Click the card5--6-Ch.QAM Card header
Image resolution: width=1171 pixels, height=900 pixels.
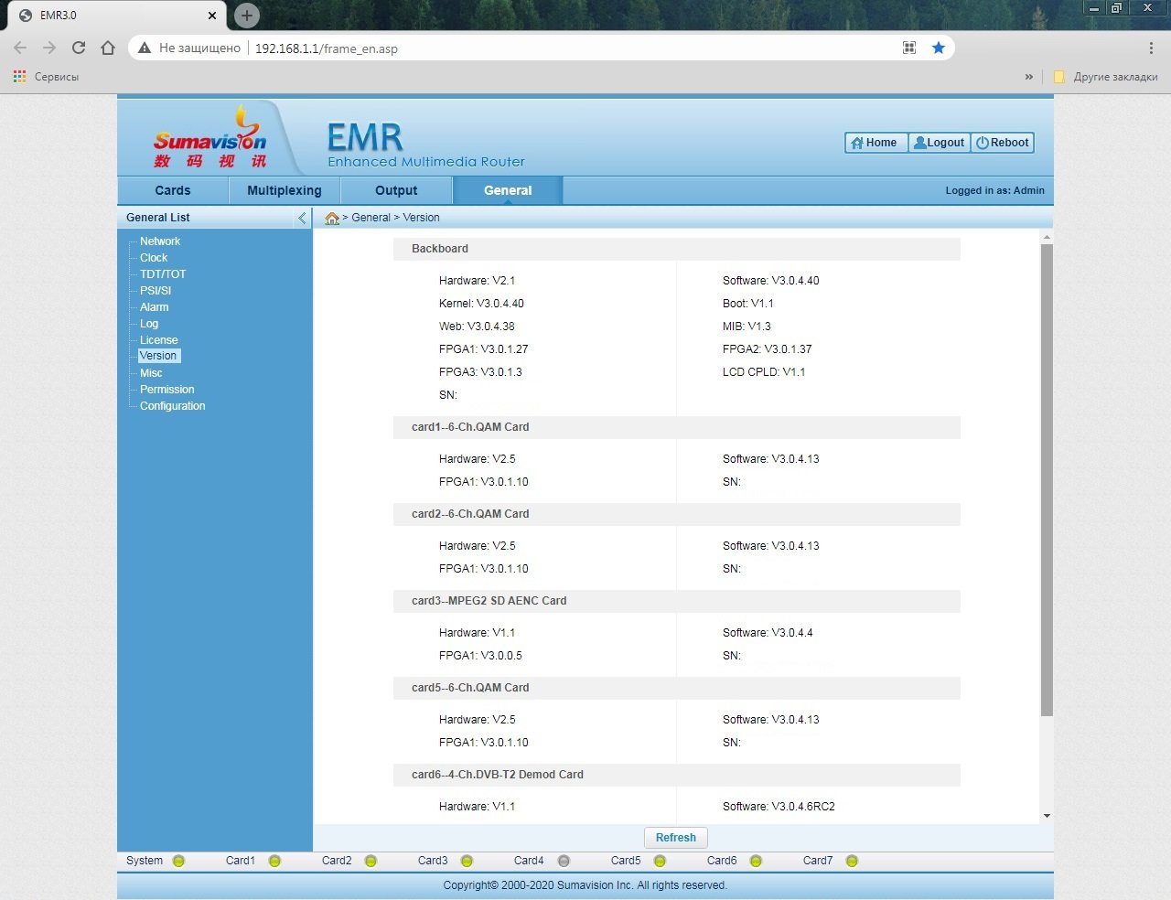(x=677, y=688)
